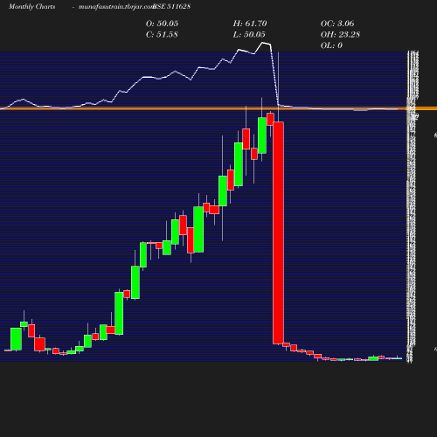Click the orange horizontal price line
Screen dimensions: 437x437
(218, 108)
